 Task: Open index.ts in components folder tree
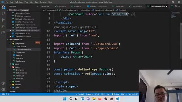(x=19, y=55)
